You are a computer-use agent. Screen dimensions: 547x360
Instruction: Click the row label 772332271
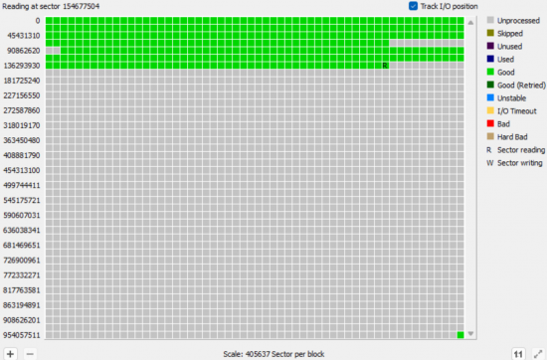coord(22,275)
